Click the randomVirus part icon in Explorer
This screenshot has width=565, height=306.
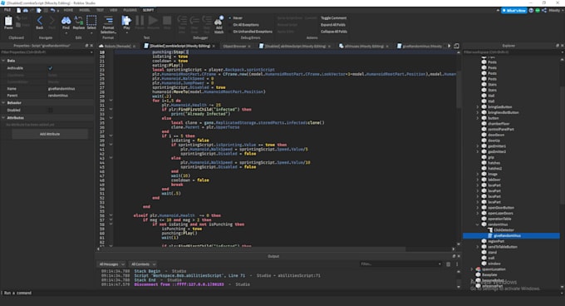point(484,225)
